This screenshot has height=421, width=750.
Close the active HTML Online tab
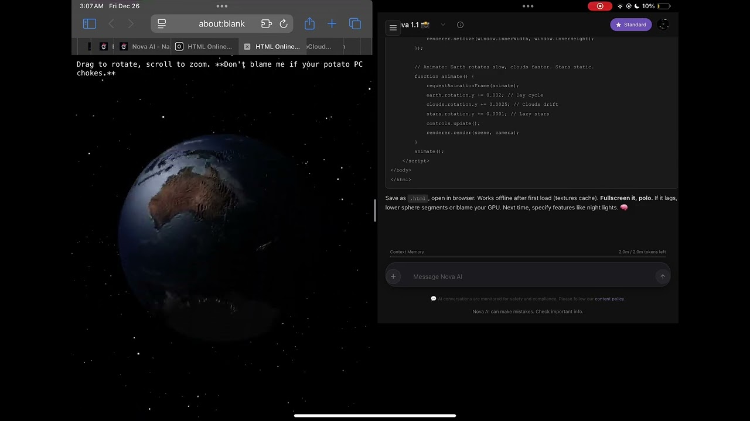click(x=247, y=47)
